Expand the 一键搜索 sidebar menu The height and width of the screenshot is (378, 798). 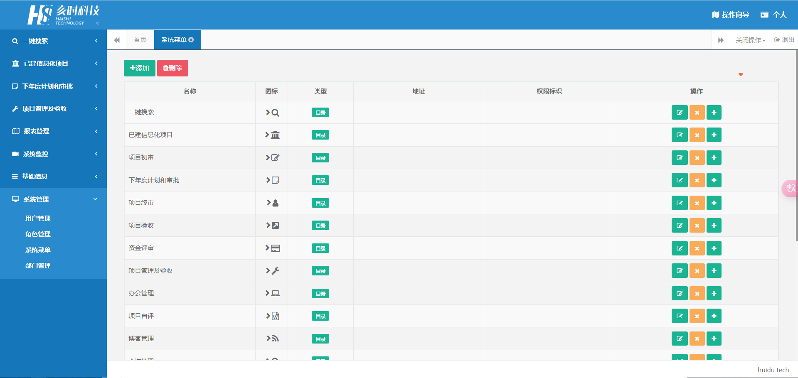[x=53, y=41]
